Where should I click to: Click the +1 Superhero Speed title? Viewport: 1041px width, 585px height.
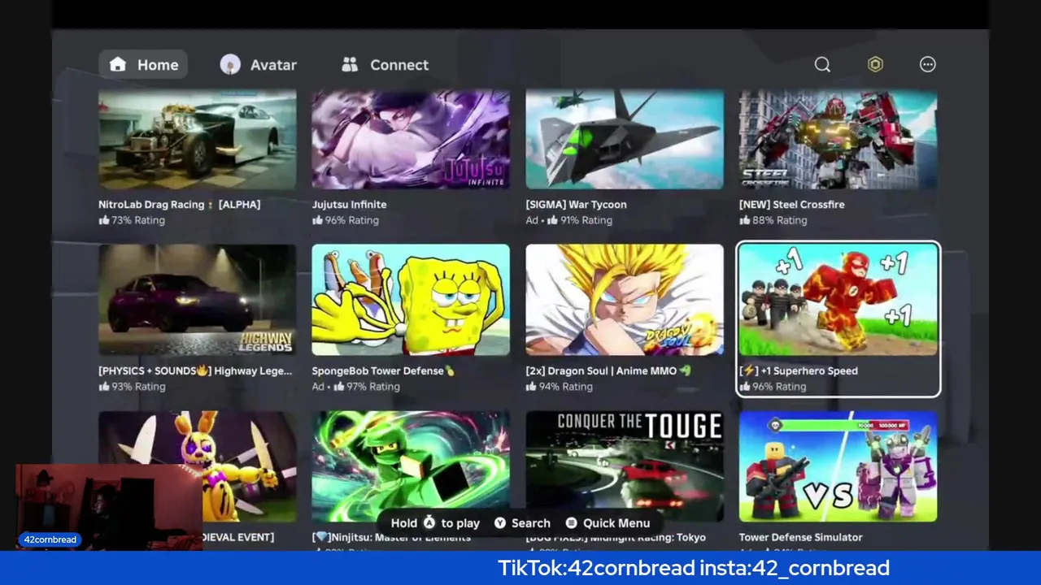tap(798, 371)
